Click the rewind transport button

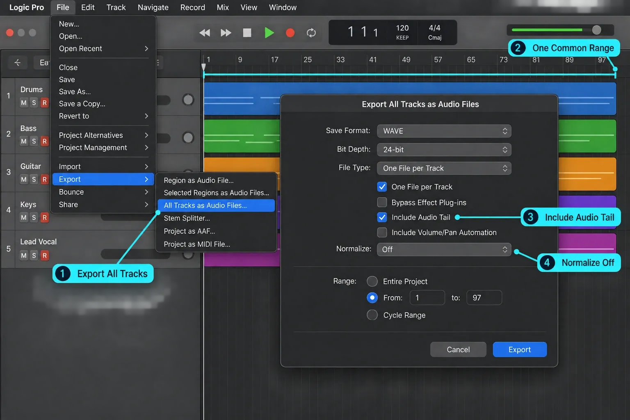205,33
